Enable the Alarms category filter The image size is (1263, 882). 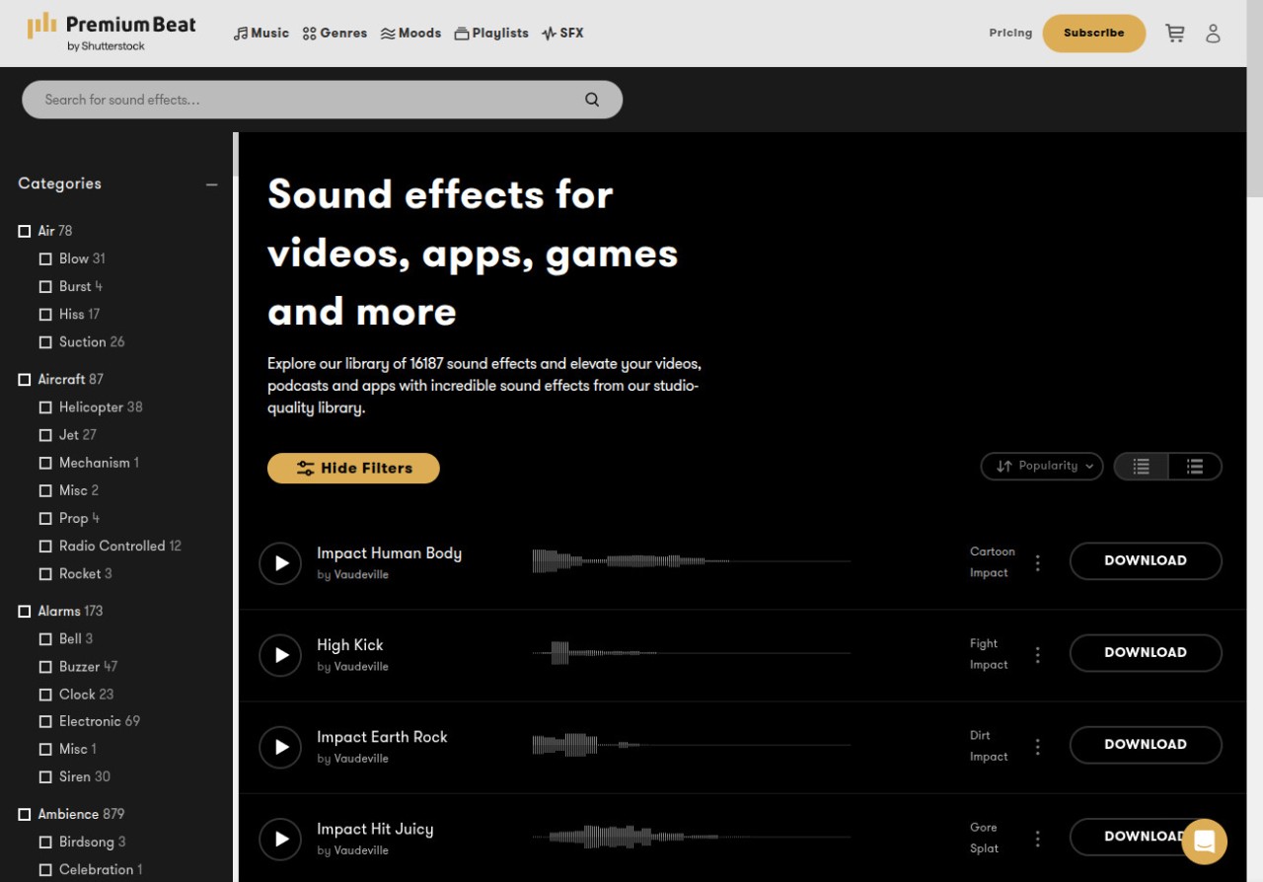[25, 612]
